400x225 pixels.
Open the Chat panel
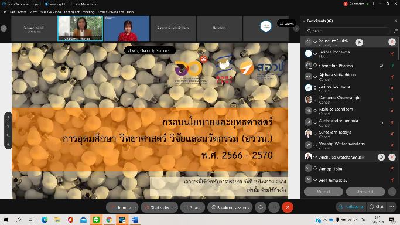(376, 207)
